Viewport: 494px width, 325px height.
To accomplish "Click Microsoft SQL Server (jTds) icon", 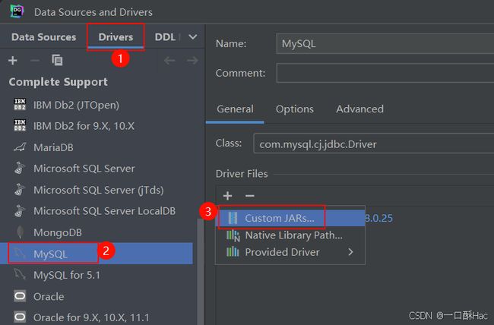I will 20,190.
